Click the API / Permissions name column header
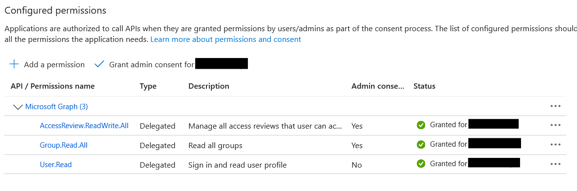 click(53, 86)
